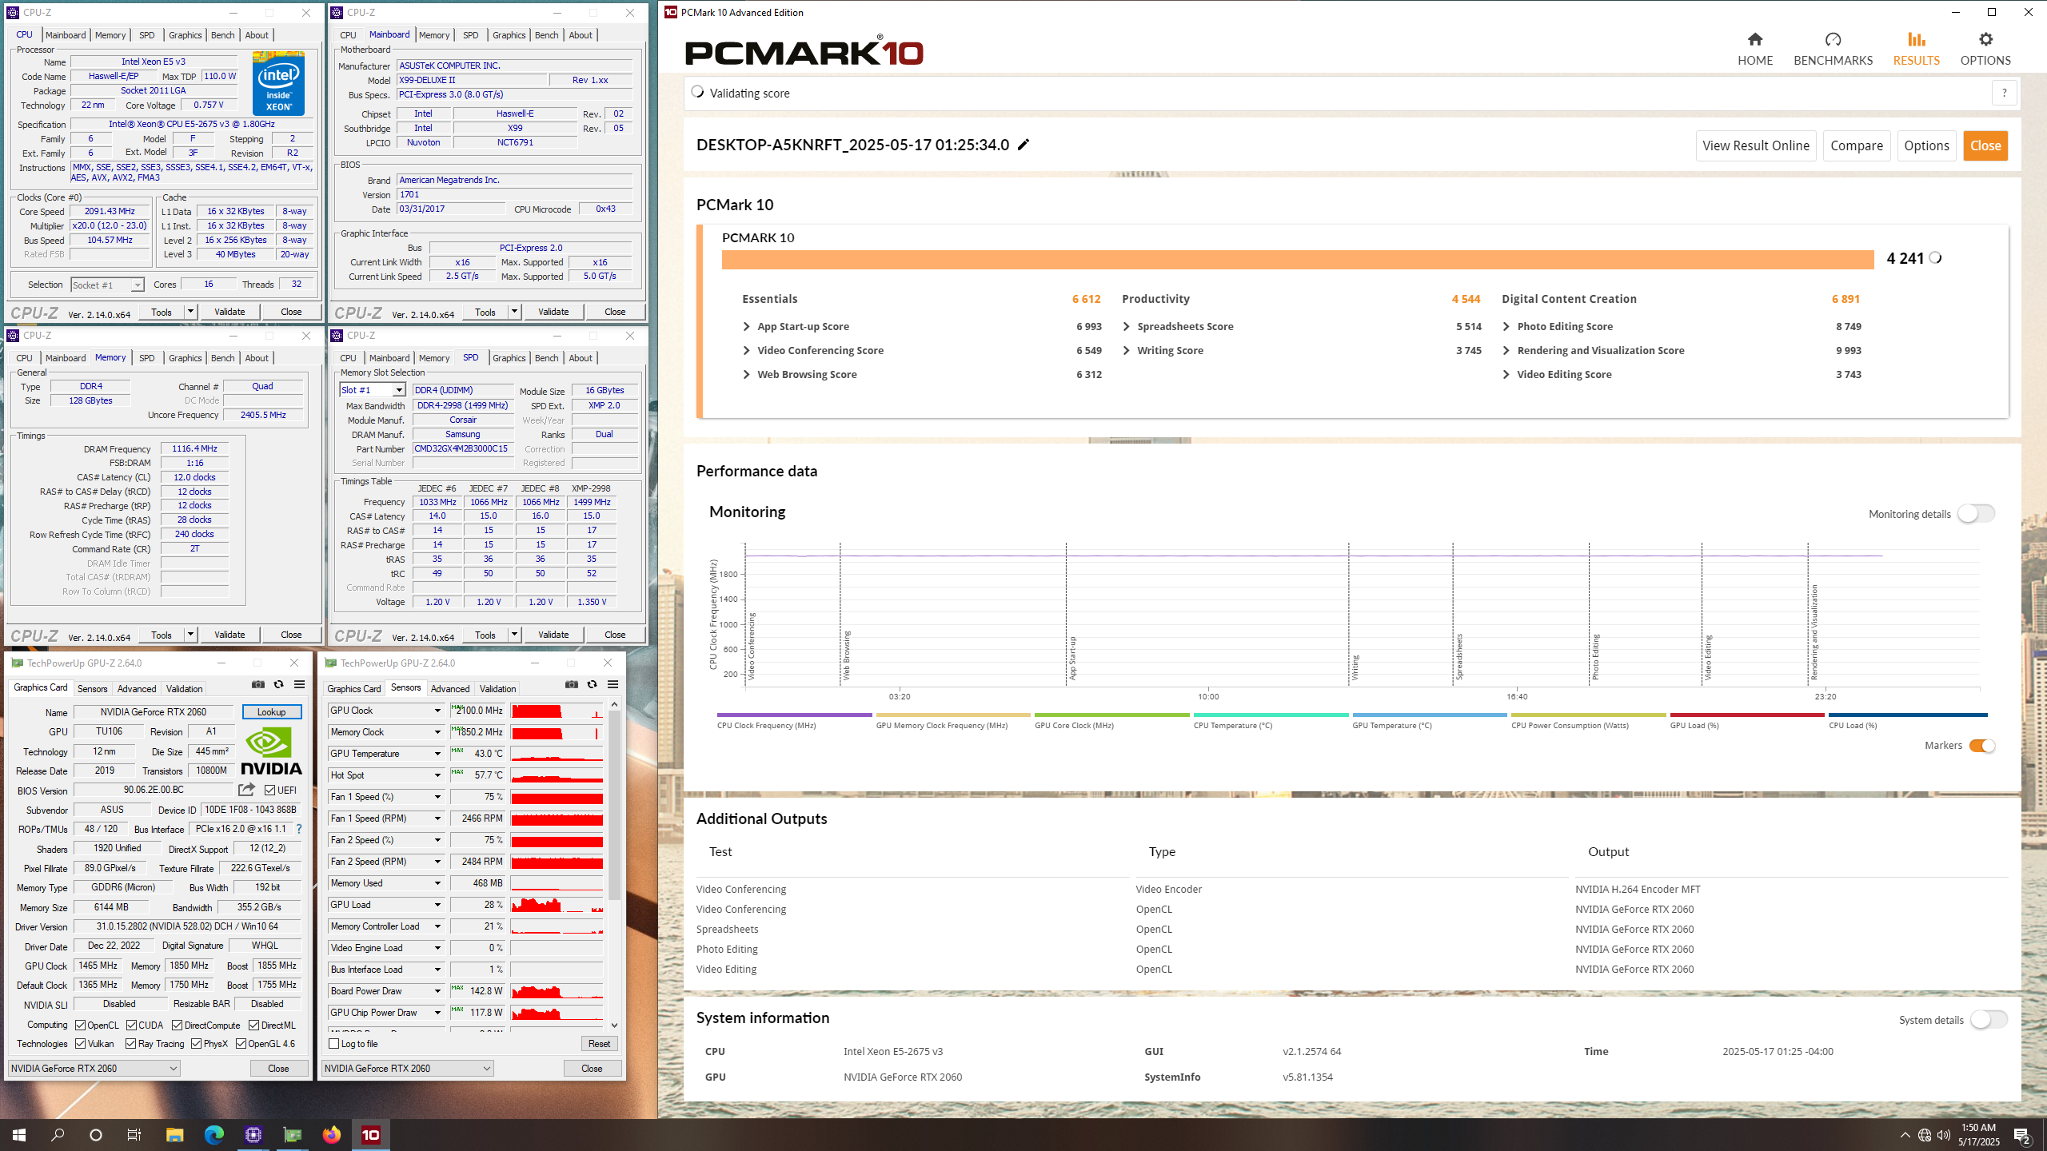Open notification center icon
This screenshot has height=1151, width=2047.
(x=2021, y=1135)
